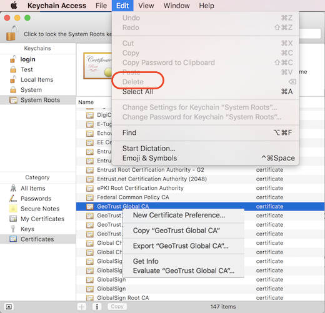Select the Test keychain
The width and height of the screenshot is (325, 313).
[x=27, y=69]
